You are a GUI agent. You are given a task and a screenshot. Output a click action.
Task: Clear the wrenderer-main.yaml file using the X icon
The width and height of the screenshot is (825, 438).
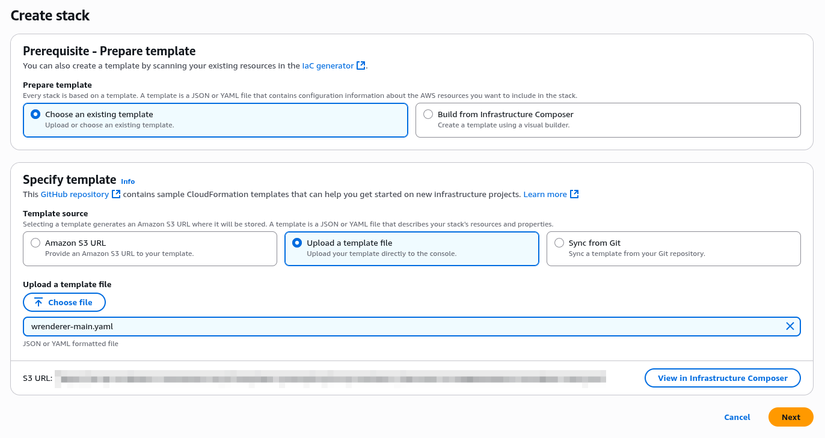pyautogui.click(x=790, y=326)
